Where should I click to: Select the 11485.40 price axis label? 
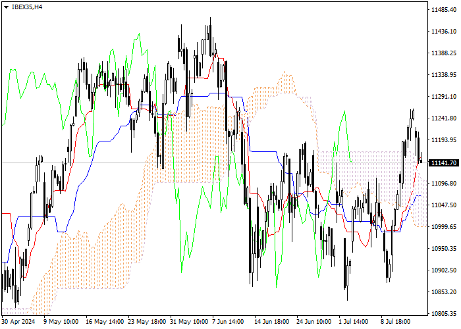[444, 10]
